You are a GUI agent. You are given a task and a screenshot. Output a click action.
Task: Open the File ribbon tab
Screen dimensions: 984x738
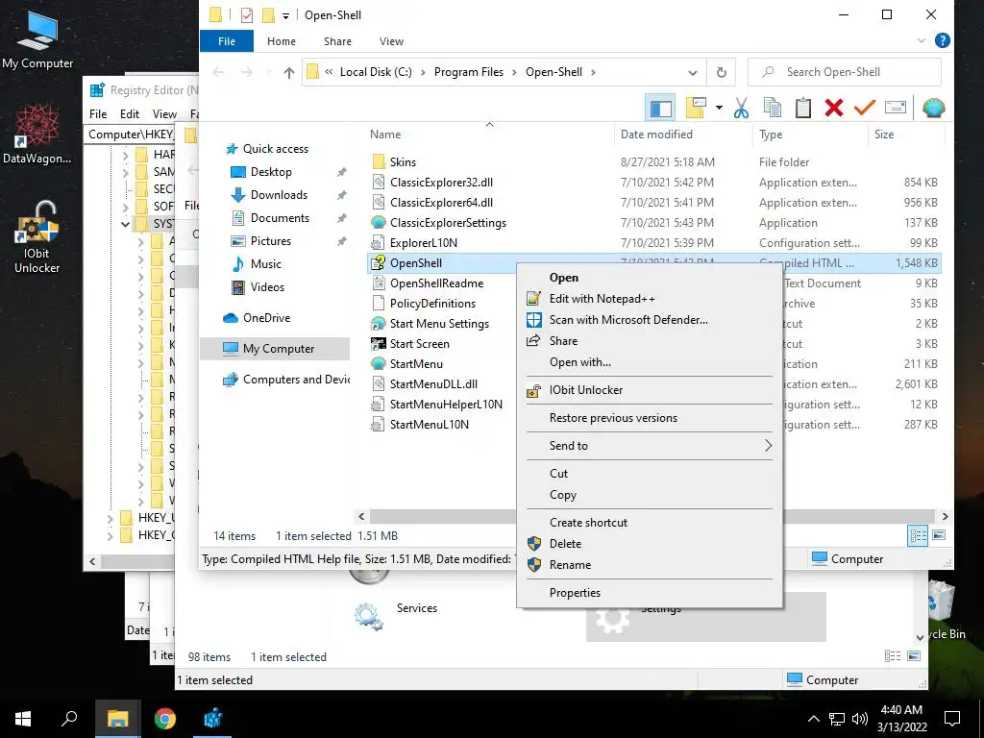[227, 40]
